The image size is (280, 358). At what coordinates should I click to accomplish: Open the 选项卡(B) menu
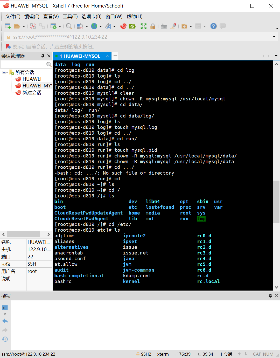92,17
